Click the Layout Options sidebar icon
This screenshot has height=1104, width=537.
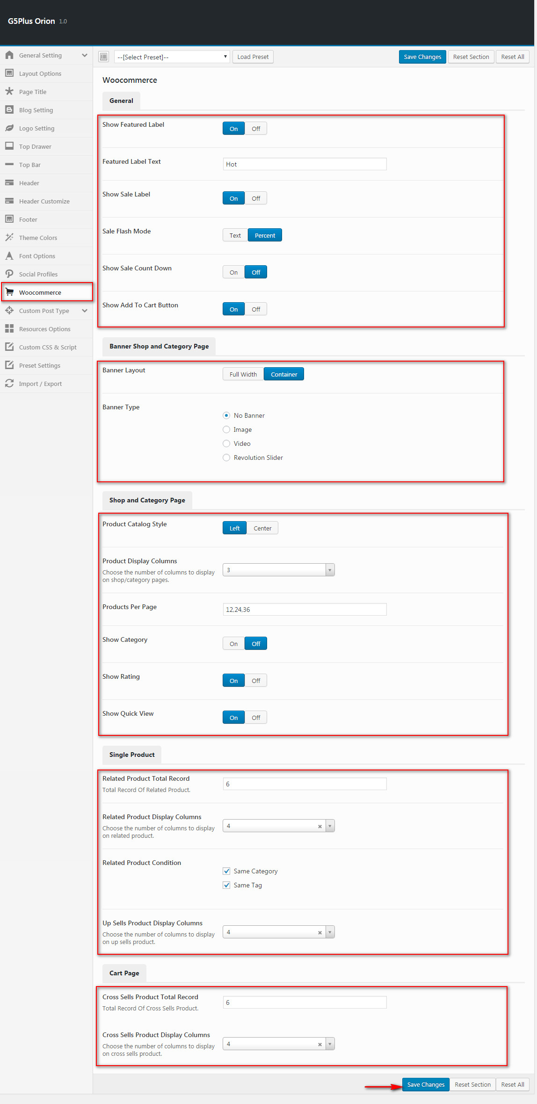(9, 73)
